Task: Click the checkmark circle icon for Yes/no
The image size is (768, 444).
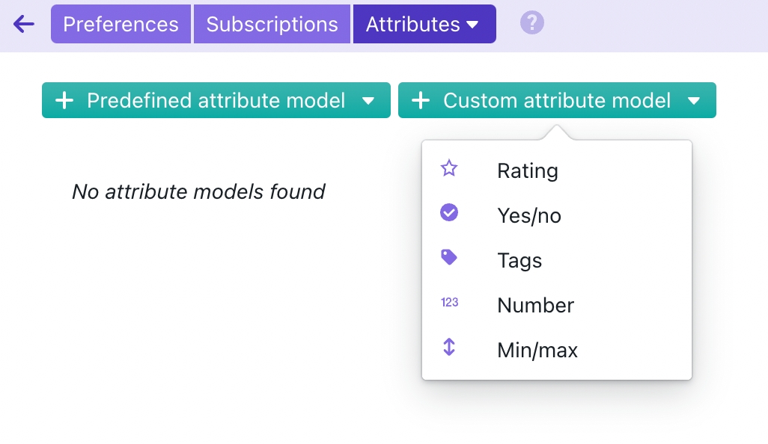Action: (449, 213)
